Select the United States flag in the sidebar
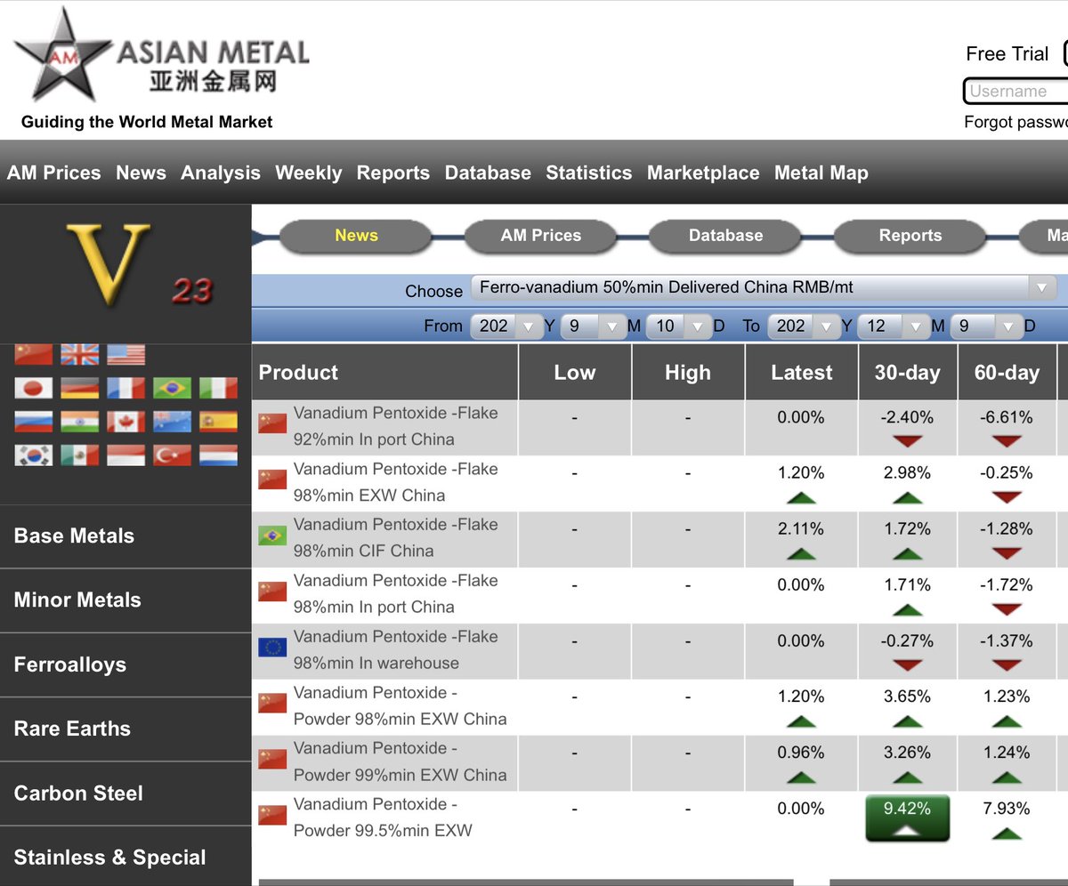This screenshot has height=886, width=1068. point(126,355)
